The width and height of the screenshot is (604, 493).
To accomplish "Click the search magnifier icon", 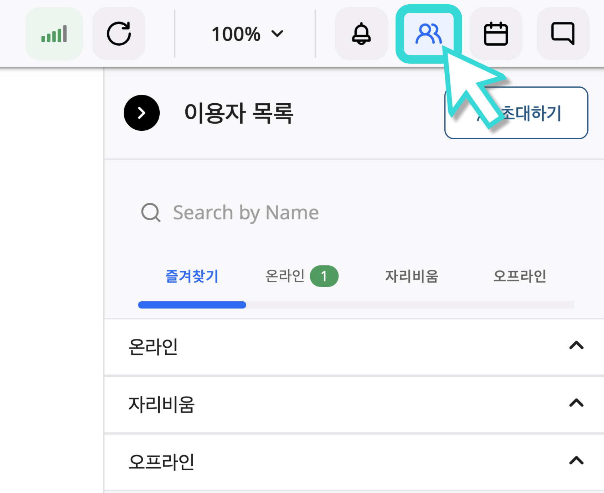I will coord(151,213).
